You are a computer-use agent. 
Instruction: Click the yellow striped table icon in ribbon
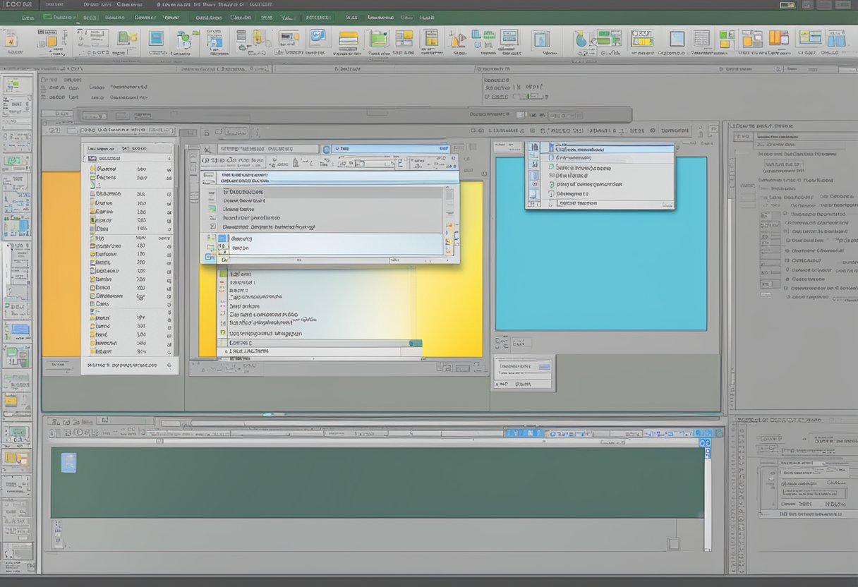(348, 38)
